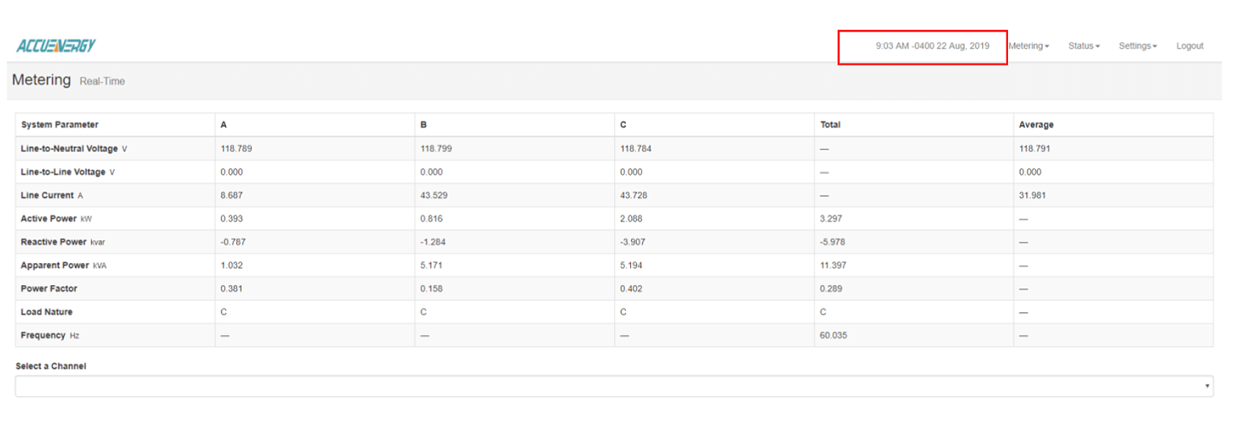Open the Settings dropdown
Viewport: 1234px width, 432px height.
click(x=1137, y=46)
